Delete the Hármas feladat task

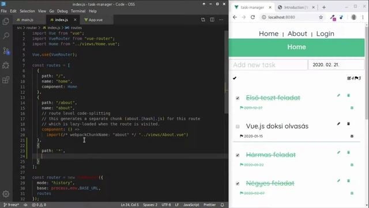(348, 153)
